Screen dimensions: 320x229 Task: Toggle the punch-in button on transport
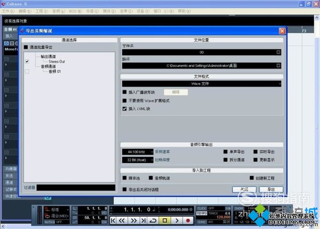(x=75, y=213)
